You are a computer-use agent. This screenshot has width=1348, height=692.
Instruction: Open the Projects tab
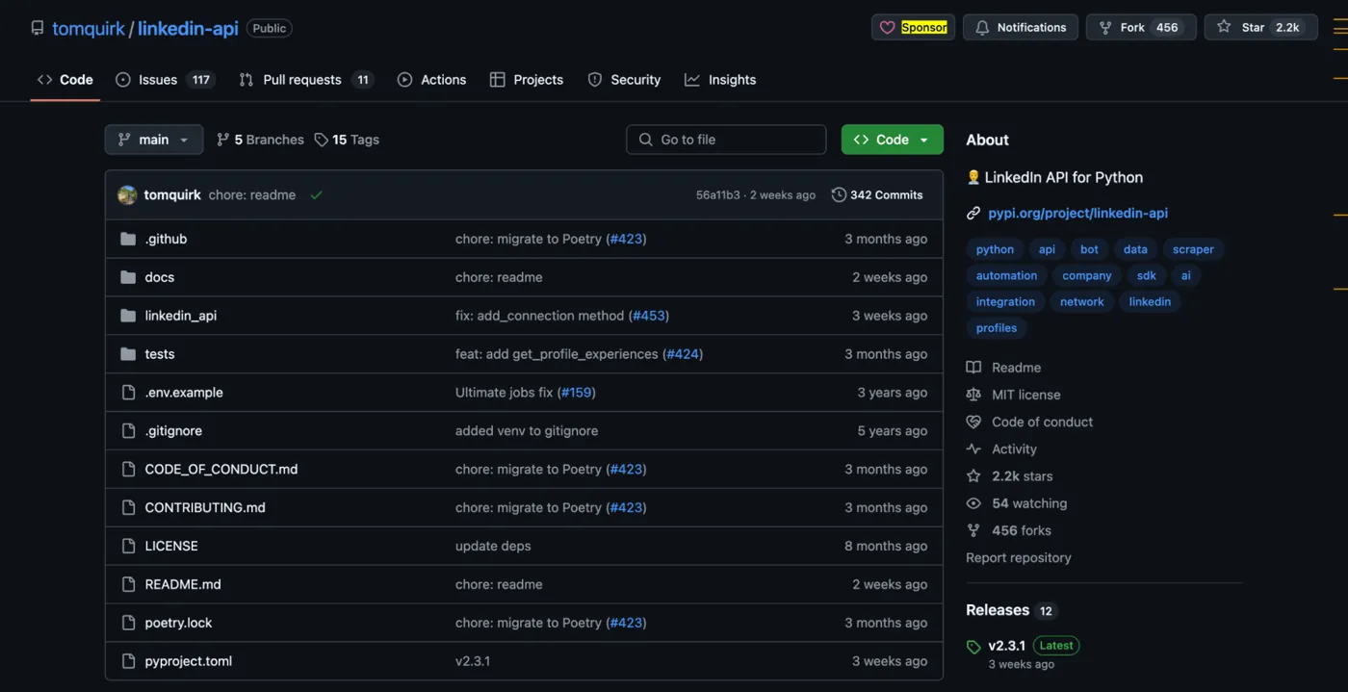[527, 80]
